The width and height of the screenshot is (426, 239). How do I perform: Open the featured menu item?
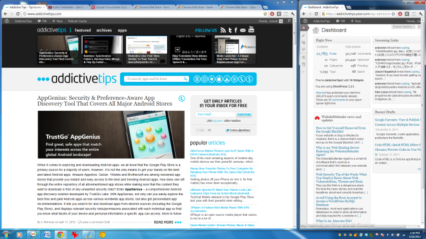(x=83, y=30)
